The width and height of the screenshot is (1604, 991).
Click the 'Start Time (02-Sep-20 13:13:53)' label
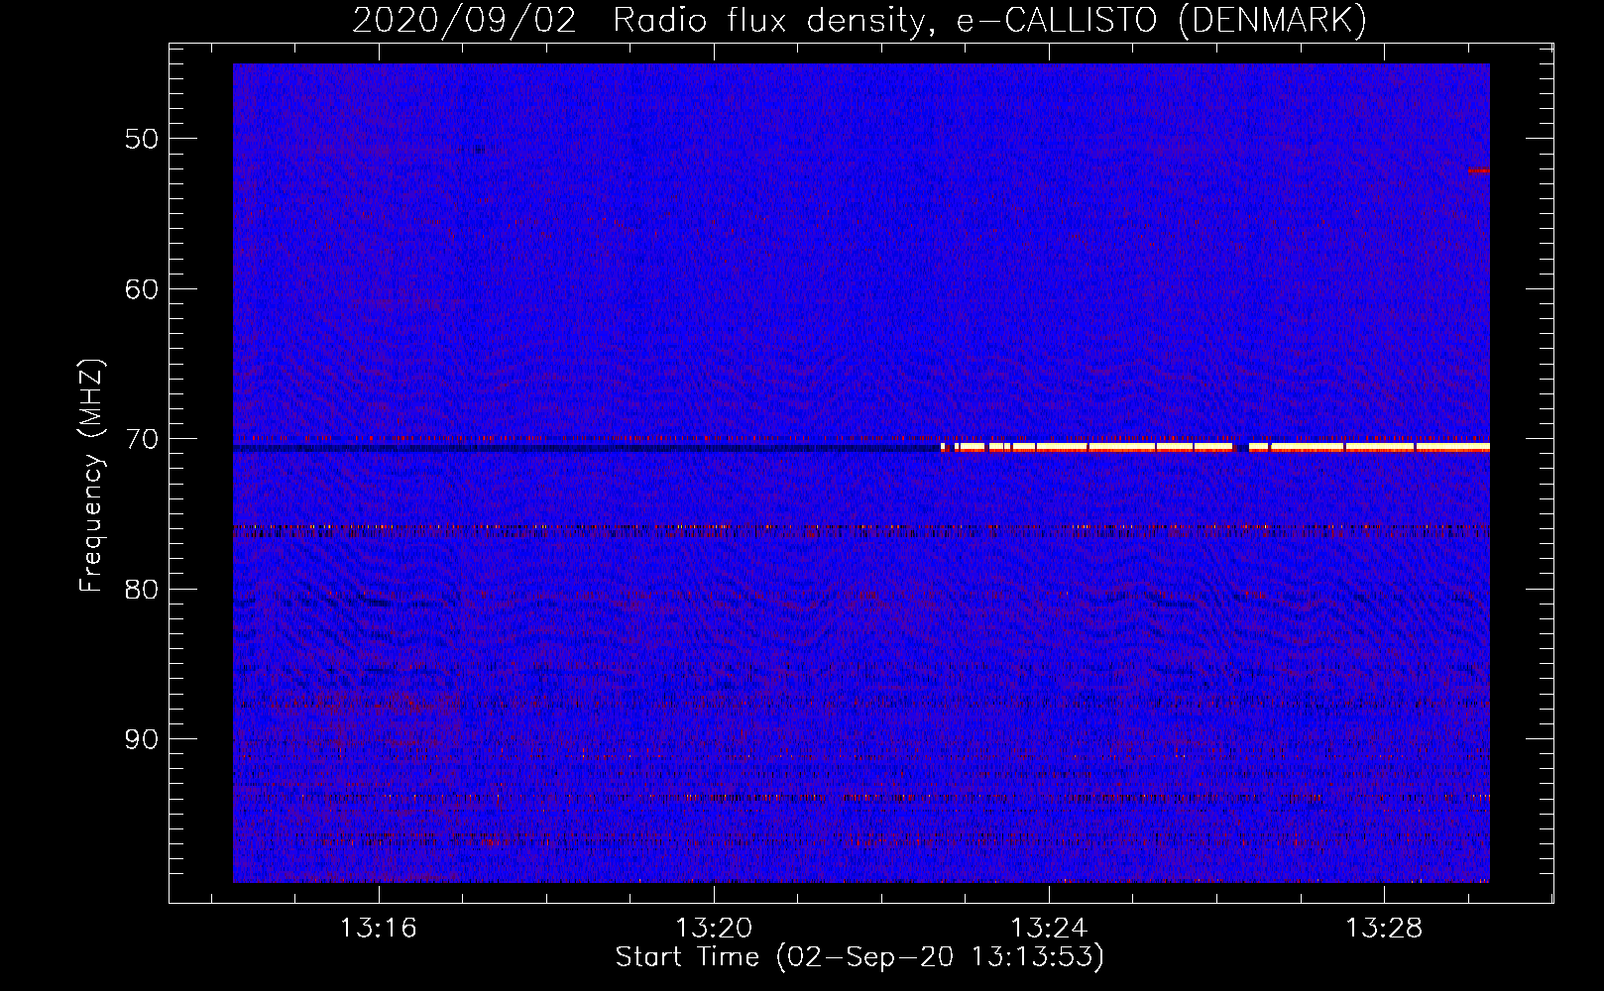tap(859, 957)
